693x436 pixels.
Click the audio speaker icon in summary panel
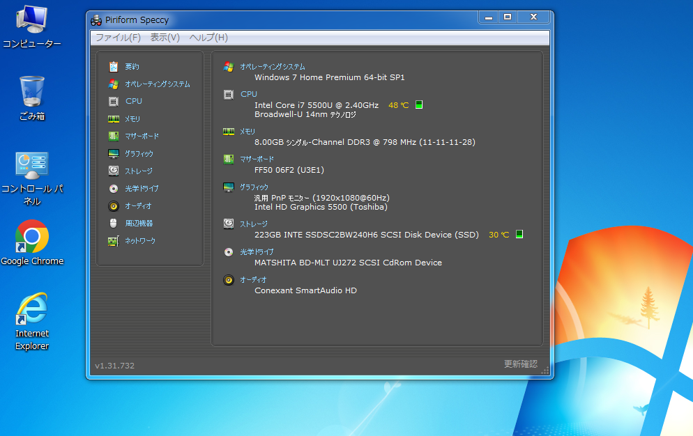(229, 279)
